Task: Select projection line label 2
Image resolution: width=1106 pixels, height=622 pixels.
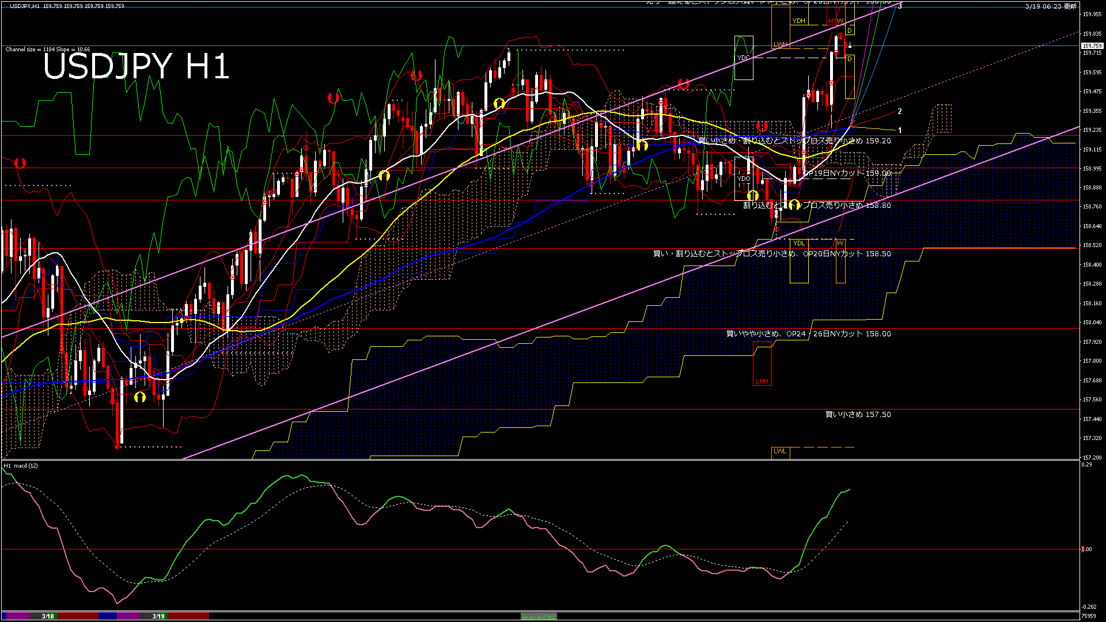Action: tap(900, 112)
